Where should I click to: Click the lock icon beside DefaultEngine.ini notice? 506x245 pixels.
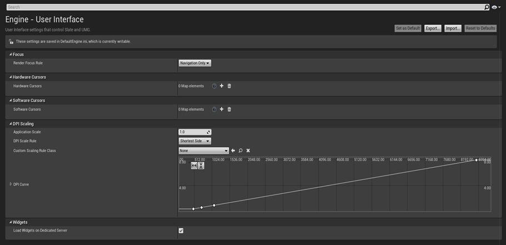click(11, 42)
